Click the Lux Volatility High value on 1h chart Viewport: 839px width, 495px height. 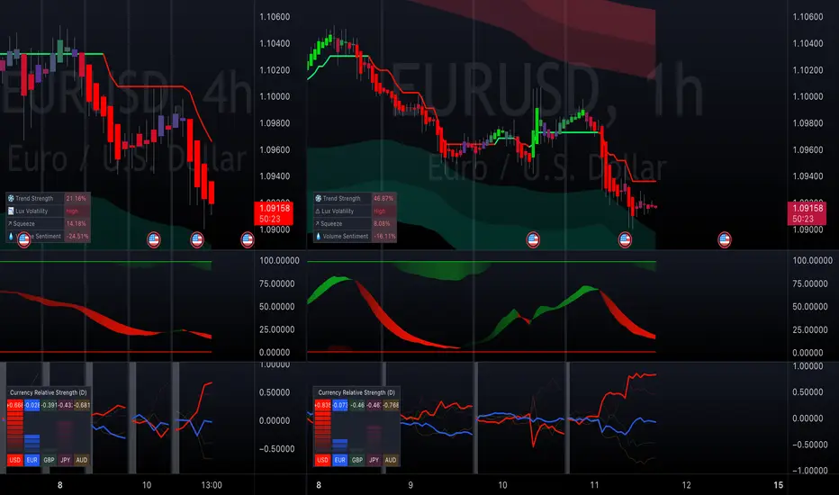click(379, 211)
